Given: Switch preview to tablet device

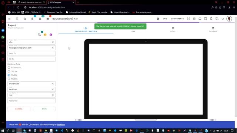Looking at the screenshot, I should [206, 19].
